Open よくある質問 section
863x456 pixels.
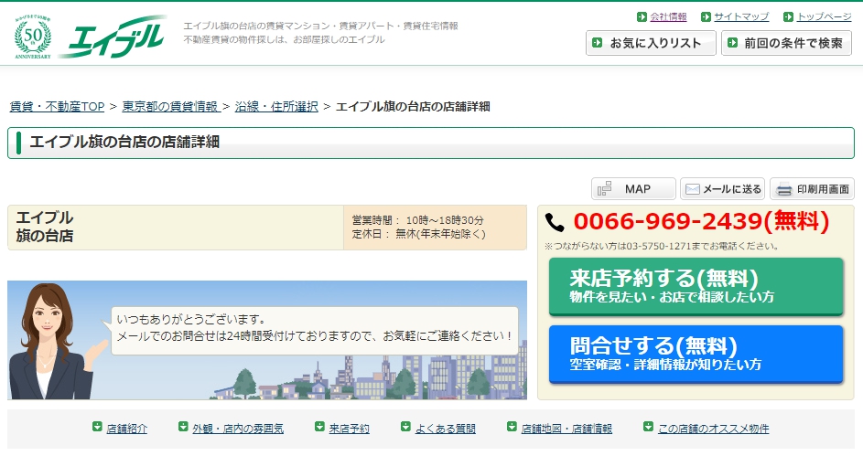(445, 429)
